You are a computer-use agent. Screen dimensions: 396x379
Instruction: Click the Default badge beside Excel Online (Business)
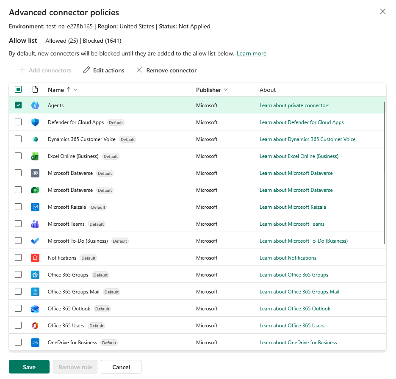[111, 156]
